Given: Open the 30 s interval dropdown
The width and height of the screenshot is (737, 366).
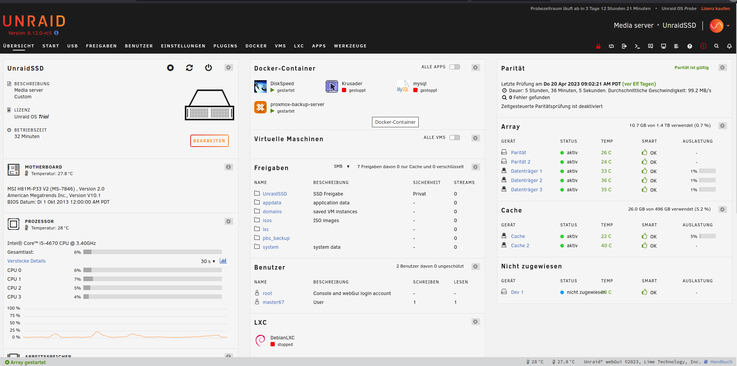Looking at the screenshot, I should pyautogui.click(x=208, y=261).
